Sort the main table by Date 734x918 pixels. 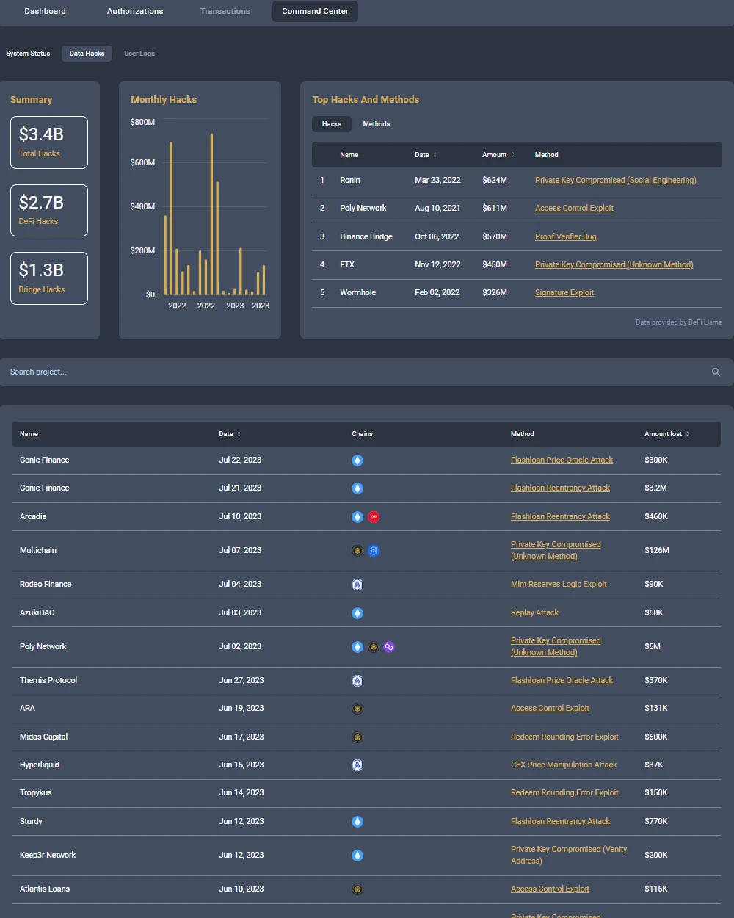[x=230, y=434]
